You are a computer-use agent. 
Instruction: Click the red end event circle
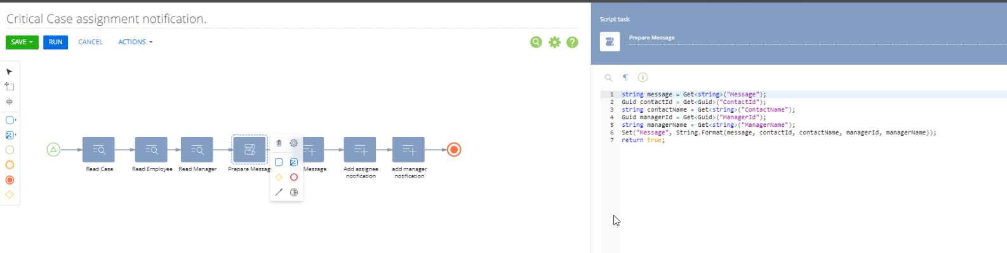click(x=454, y=150)
